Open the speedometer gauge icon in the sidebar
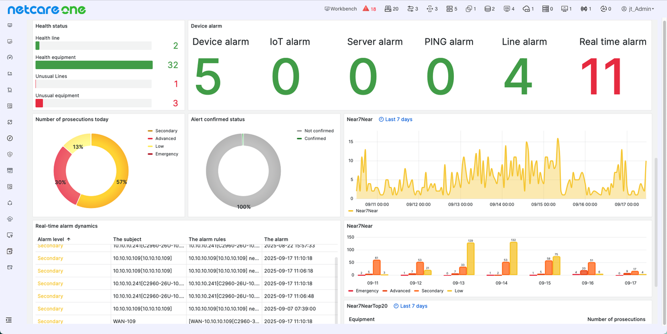This screenshot has height=334, width=667. pyautogui.click(x=10, y=58)
